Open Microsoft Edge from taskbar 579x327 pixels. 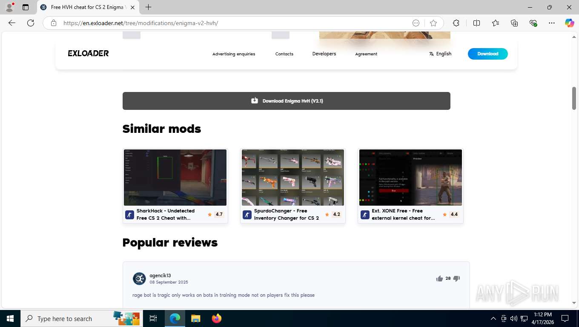pos(175,318)
